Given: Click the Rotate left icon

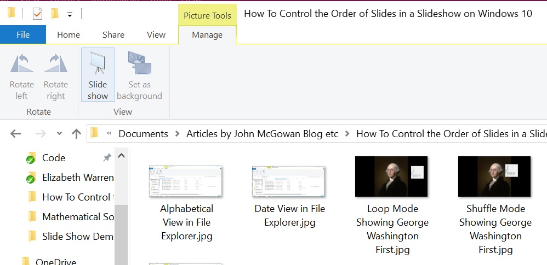Looking at the screenshot, I should point(21,63).
